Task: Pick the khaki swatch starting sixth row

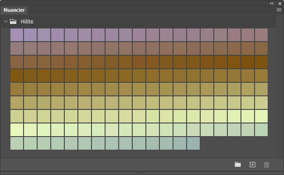Action: pos(17,103)
